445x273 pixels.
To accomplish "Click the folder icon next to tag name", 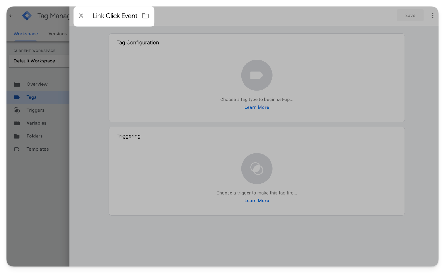I will (x=145, y=16).
